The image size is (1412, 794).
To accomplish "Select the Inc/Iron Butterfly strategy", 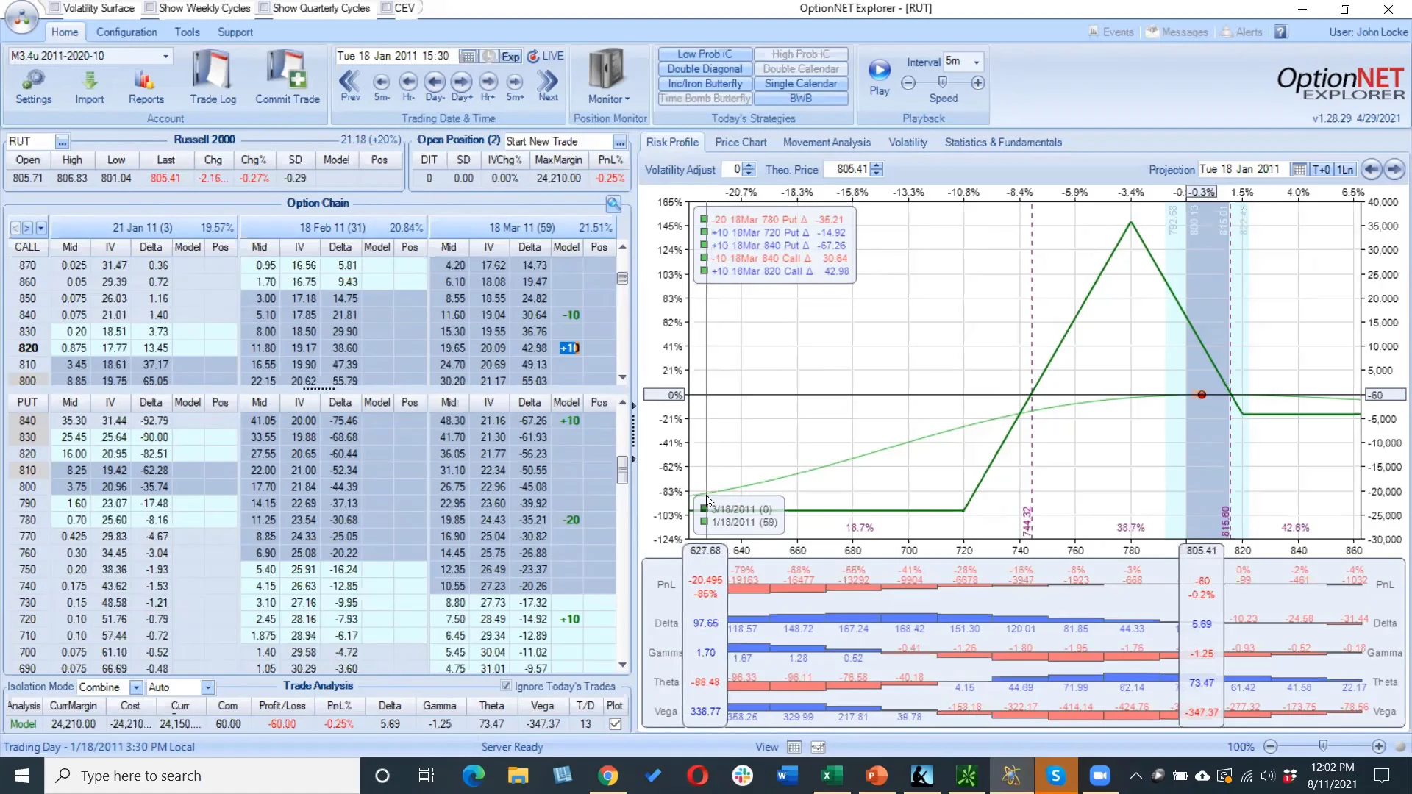I will tap(705, 84).
